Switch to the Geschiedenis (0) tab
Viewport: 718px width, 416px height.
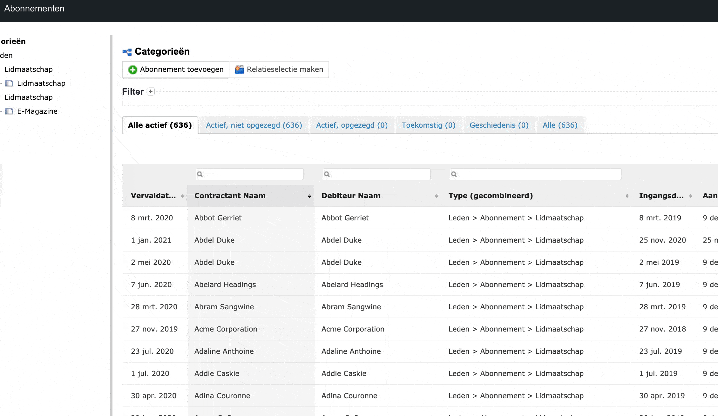(x=499, y=125)
